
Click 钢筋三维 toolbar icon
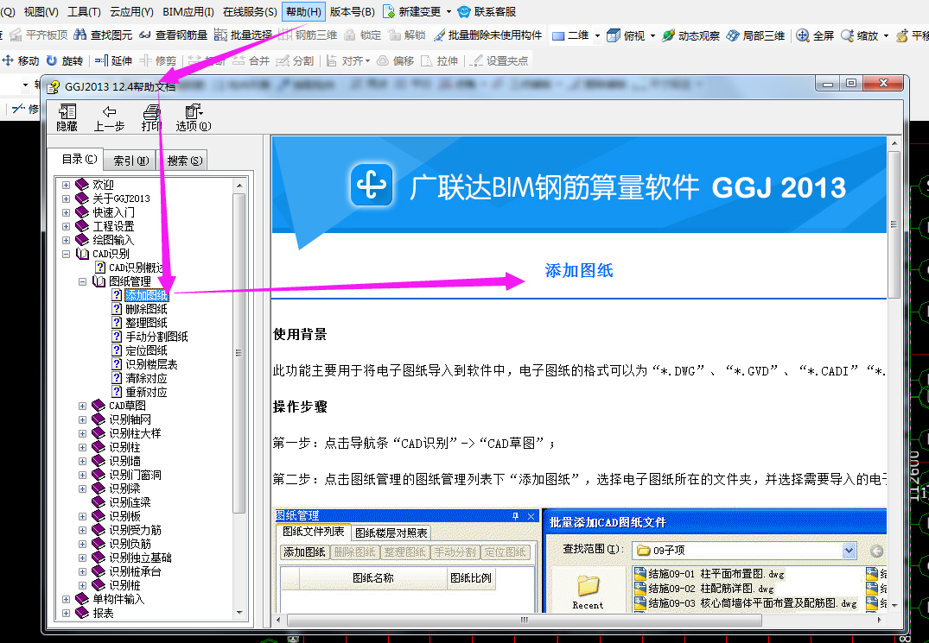[x=285, y=35]
